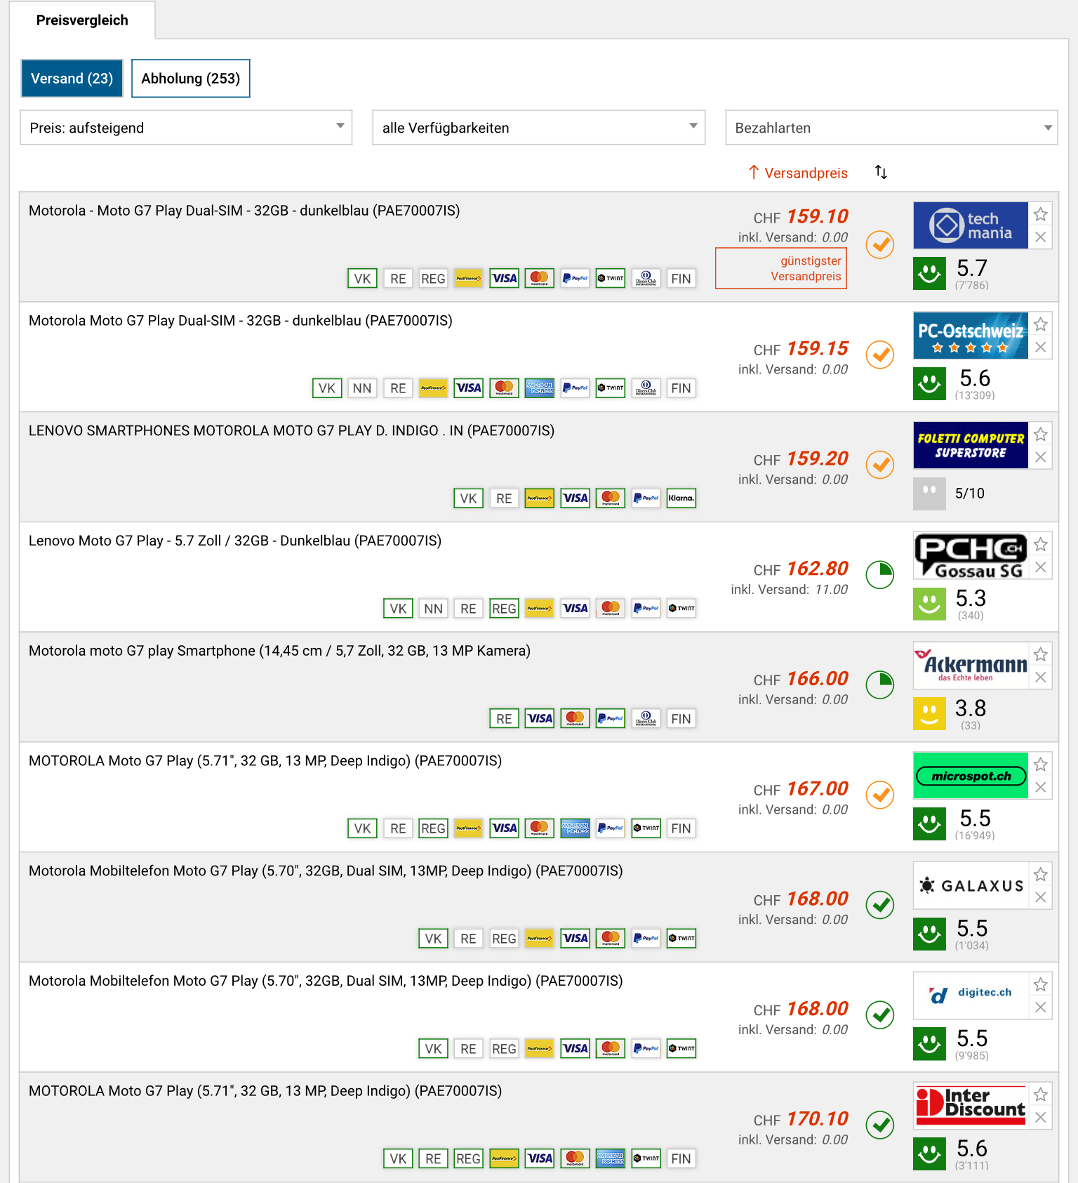Open the tech mania Moto G7 Play offer title
The width and height of the screenshot is (1078, 1183).
(x=244, y=211)
